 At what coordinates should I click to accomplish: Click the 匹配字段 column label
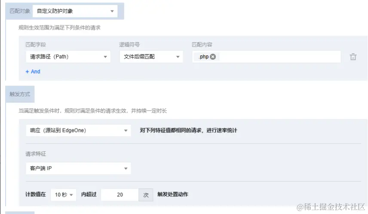coord(36,44)
